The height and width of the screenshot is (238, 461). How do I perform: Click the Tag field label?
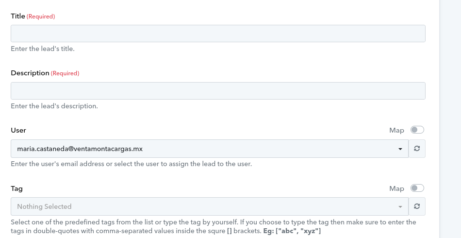pyautogui.click(x=17, y=188)
